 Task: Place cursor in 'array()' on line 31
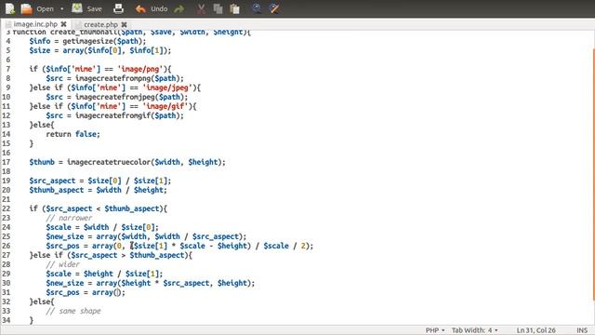(x=118, y=292)
